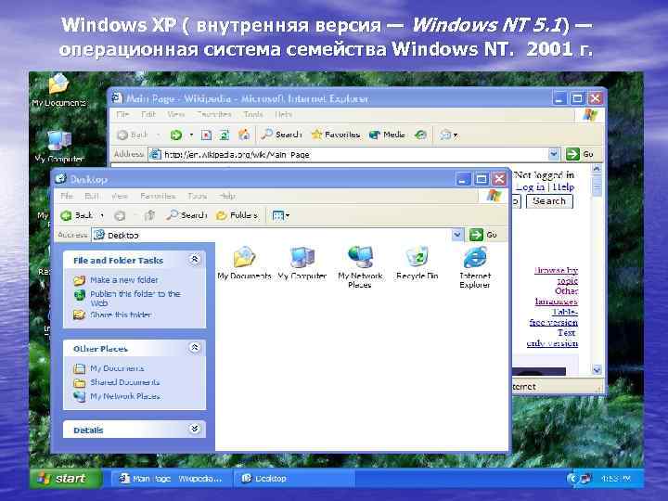Open File menu in Internet Explorer
668x501 pixels.
tap(122, 114)
